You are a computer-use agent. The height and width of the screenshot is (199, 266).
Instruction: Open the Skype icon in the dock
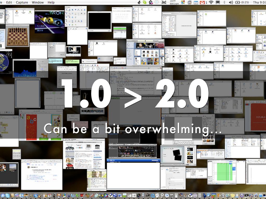(7, 196)
